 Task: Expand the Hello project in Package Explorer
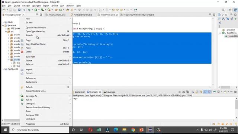[x=3, y=22]
